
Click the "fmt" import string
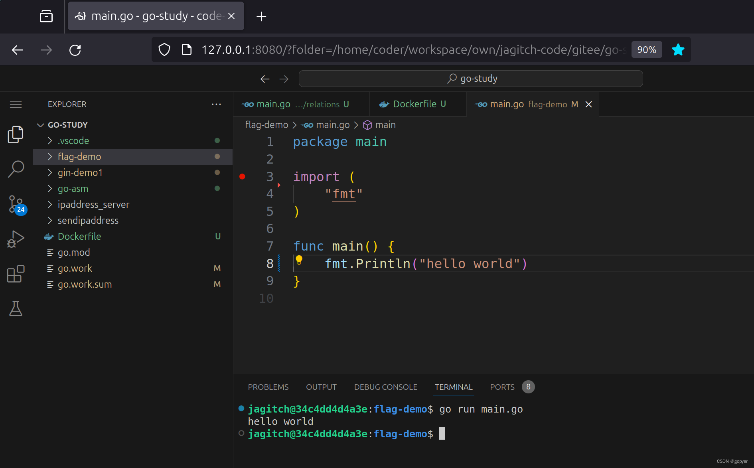(344, 194)
